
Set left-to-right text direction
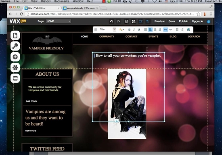165,30
